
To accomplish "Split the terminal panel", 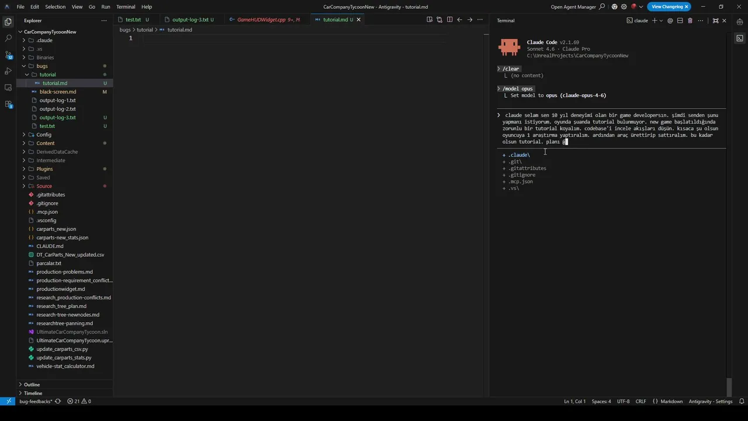I will click(680, 20).
